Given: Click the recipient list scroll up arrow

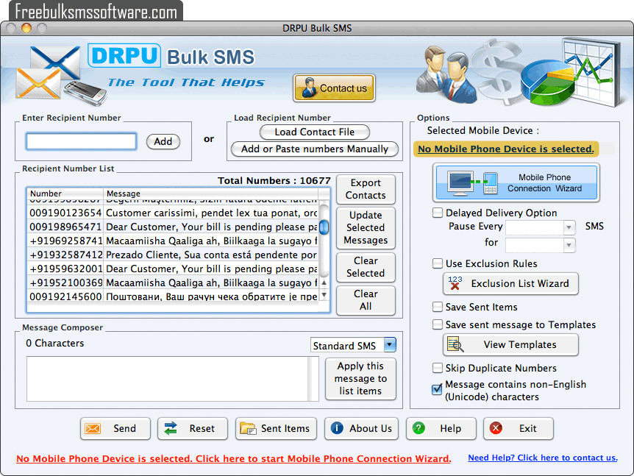Looking at the screenshot, I should pyautogui.click(x=324, y=283).
